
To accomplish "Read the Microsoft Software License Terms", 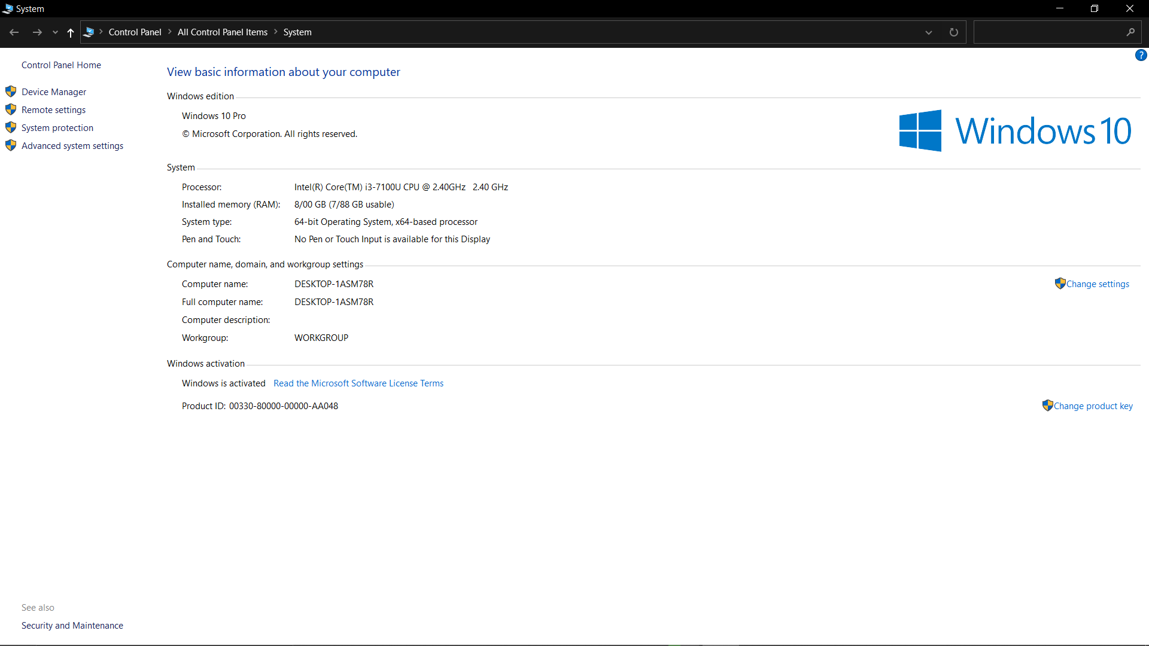I will [x=358, y=383].
